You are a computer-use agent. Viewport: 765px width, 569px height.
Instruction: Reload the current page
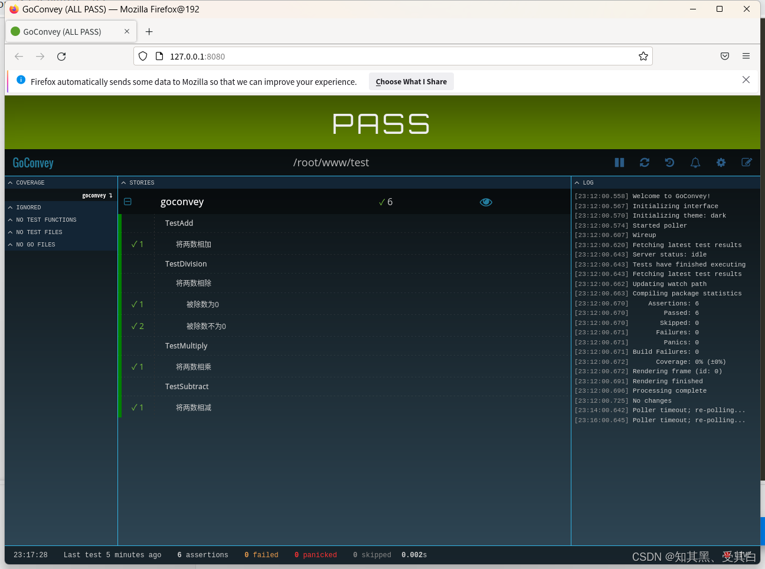61,57
